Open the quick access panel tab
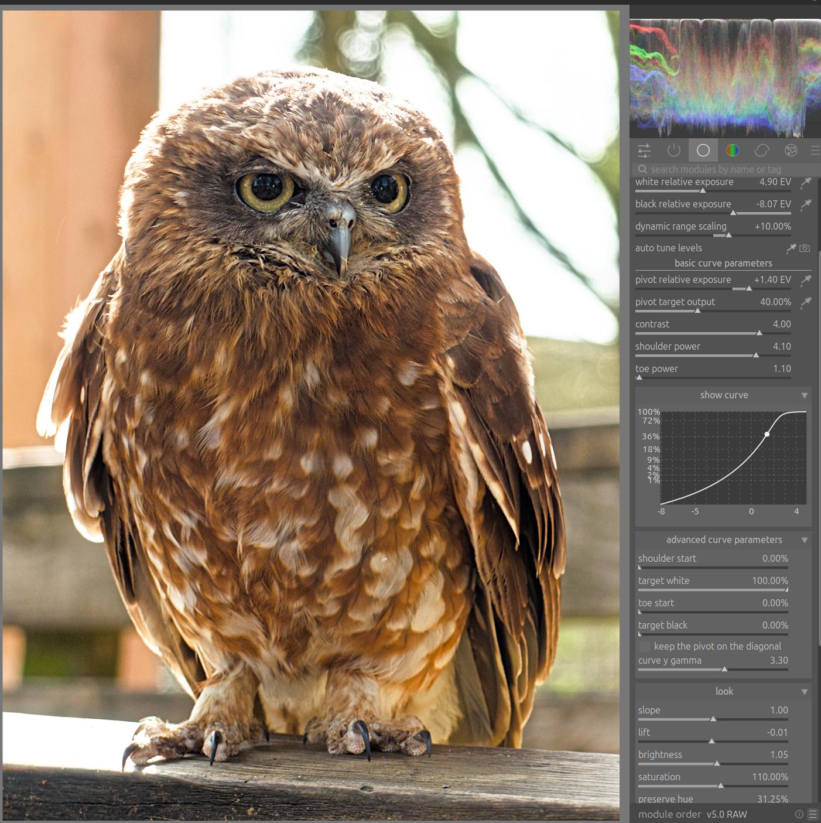Viewport: 821px width, 823px height. (644, 151)
